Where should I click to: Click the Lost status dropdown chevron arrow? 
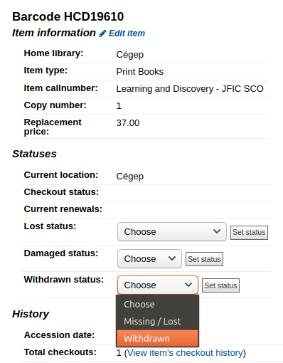point(217,231)
